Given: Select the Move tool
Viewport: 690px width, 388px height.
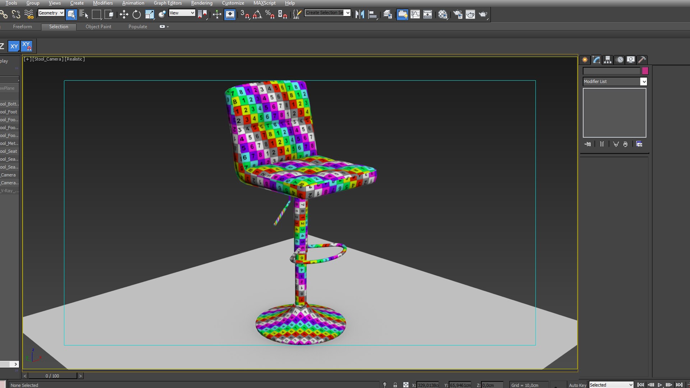Looking at the screenshot, I should click(x=124, y=14).
